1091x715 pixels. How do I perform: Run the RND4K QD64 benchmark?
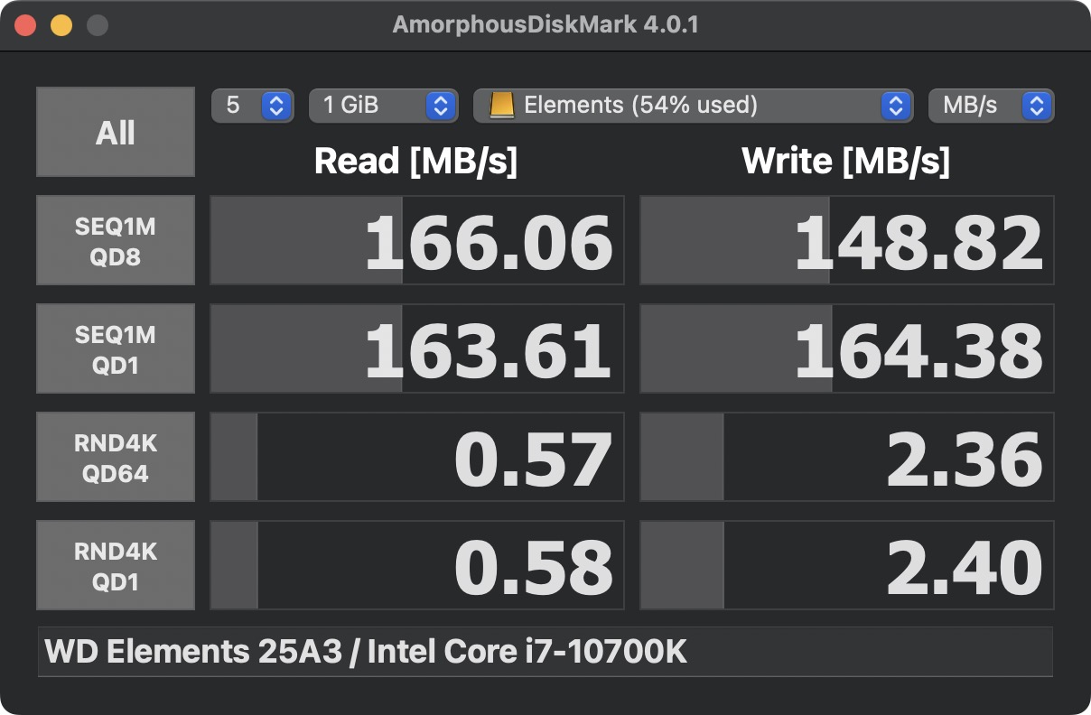(x=116, y=457)
